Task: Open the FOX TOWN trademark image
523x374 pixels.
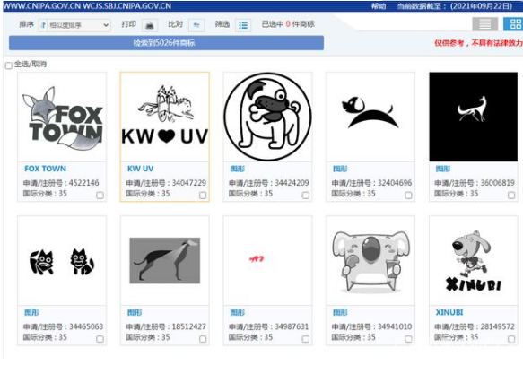Action: [x=62, y=117]
